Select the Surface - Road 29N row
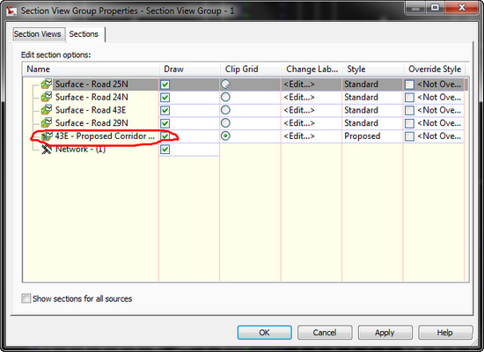Screen dimensions: 484x352 pos(92,123)
